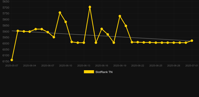Select the data point above 2025-06-25
The image size is (199, 97).
[156, 43]
